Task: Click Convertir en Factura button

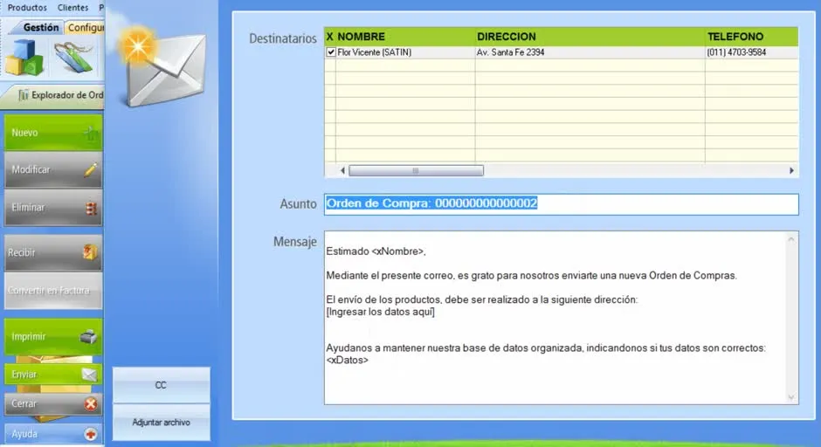Action: pos(53,291)
